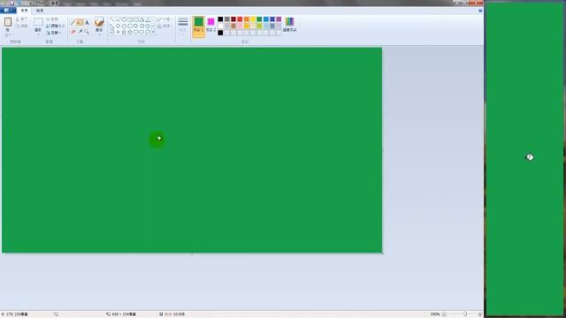Click the Resize button
Viewport: 566px width, 318px height.
56,26
